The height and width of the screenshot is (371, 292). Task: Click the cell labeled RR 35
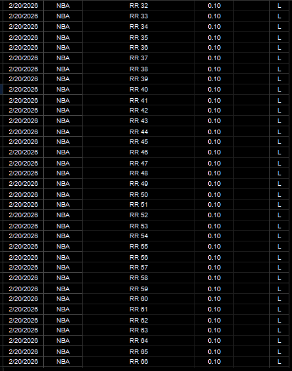[139, 37]
